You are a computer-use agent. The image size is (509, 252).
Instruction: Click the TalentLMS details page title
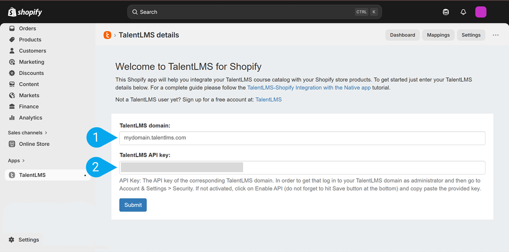(x=149, y=35)
